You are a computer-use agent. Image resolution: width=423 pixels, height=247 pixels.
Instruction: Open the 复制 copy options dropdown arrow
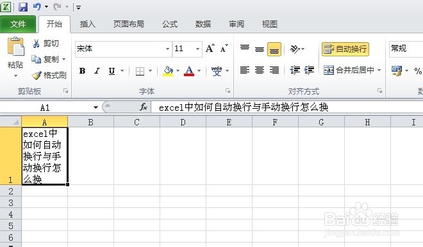63,59
